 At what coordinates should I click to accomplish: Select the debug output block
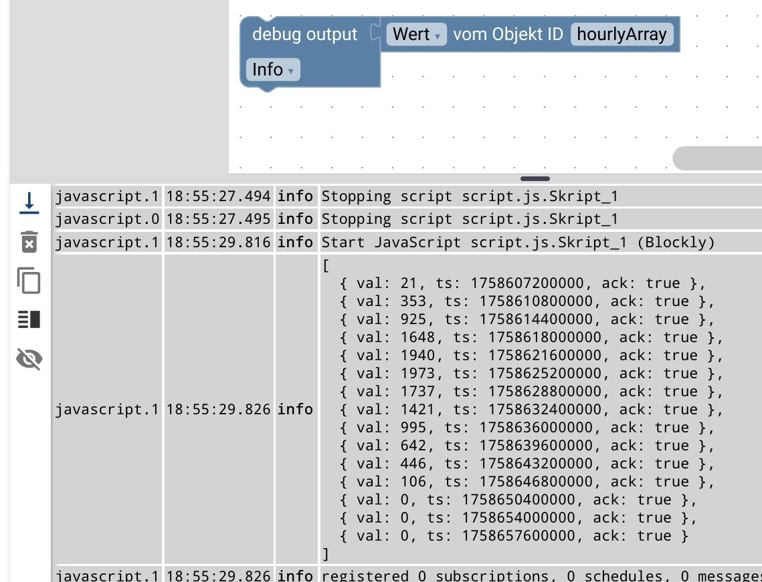pos(304,35)
